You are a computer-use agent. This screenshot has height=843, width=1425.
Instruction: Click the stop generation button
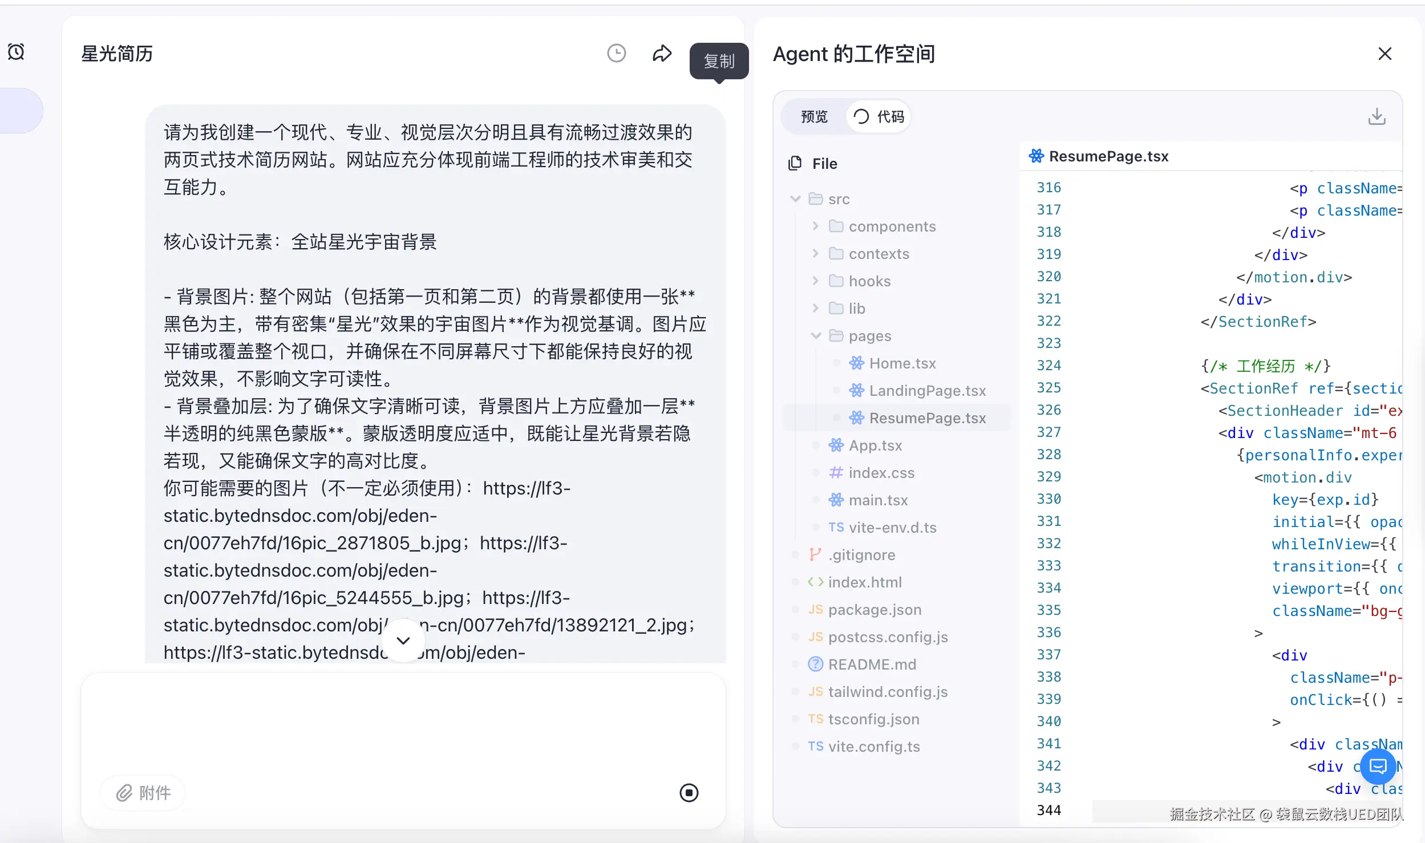coord(689,792)
